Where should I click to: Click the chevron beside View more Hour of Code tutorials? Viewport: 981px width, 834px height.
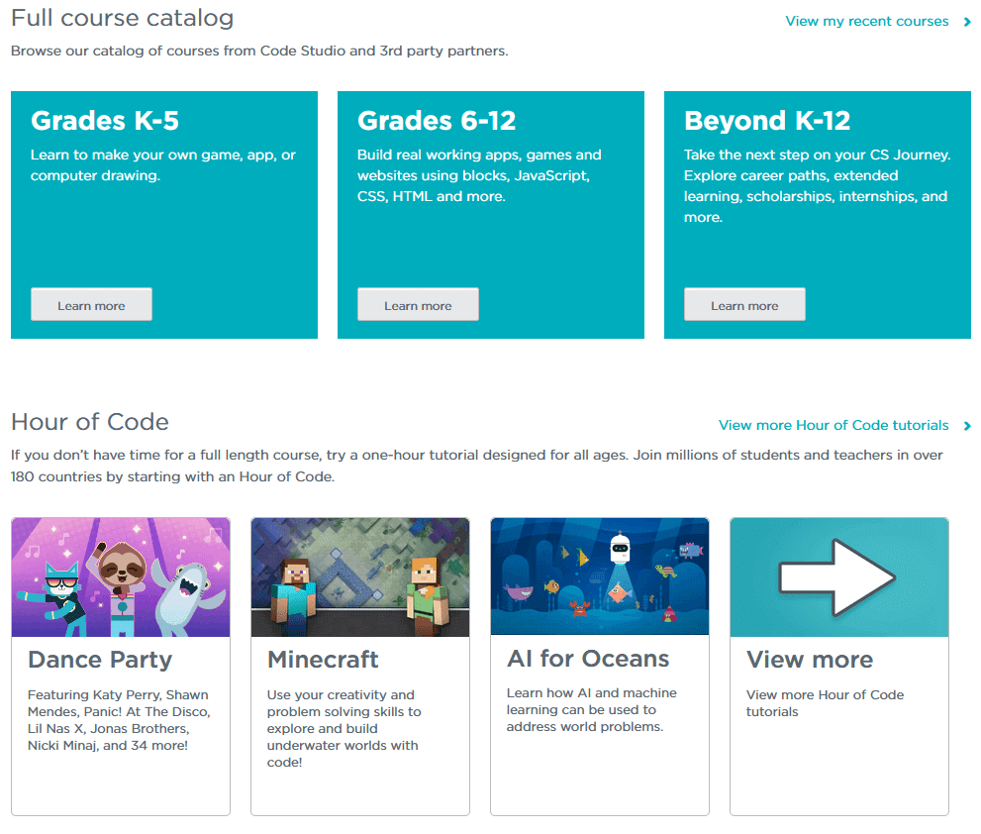pyautogui.click(x=965, y=425)
